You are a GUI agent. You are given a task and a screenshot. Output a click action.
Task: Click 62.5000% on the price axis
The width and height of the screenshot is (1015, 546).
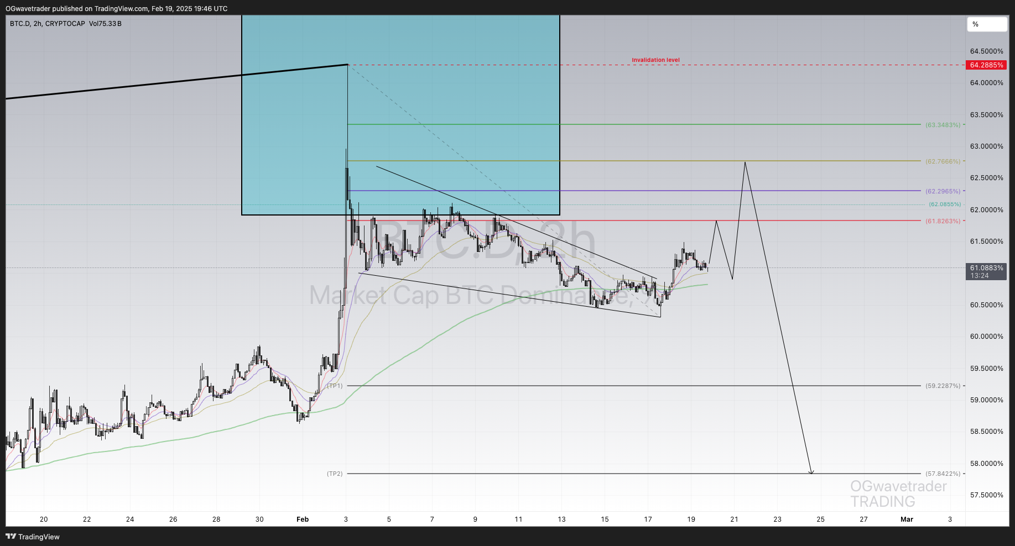click(986, 178)
